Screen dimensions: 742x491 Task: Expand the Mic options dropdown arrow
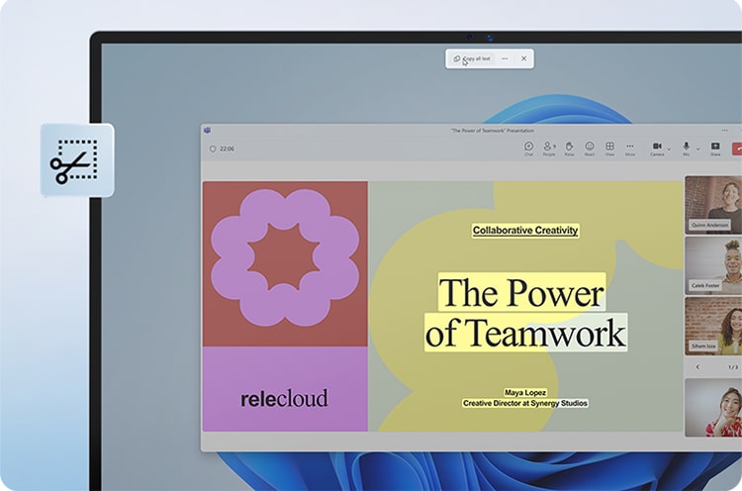tap(696, 147)
